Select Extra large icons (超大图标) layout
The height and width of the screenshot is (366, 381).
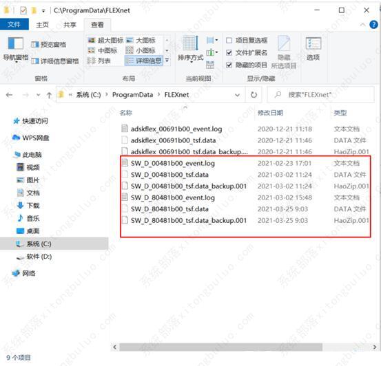click(x=105, y=41)
